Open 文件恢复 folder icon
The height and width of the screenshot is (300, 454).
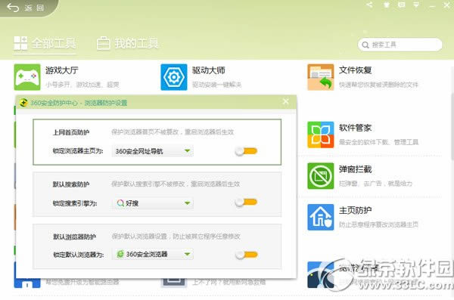321,77
